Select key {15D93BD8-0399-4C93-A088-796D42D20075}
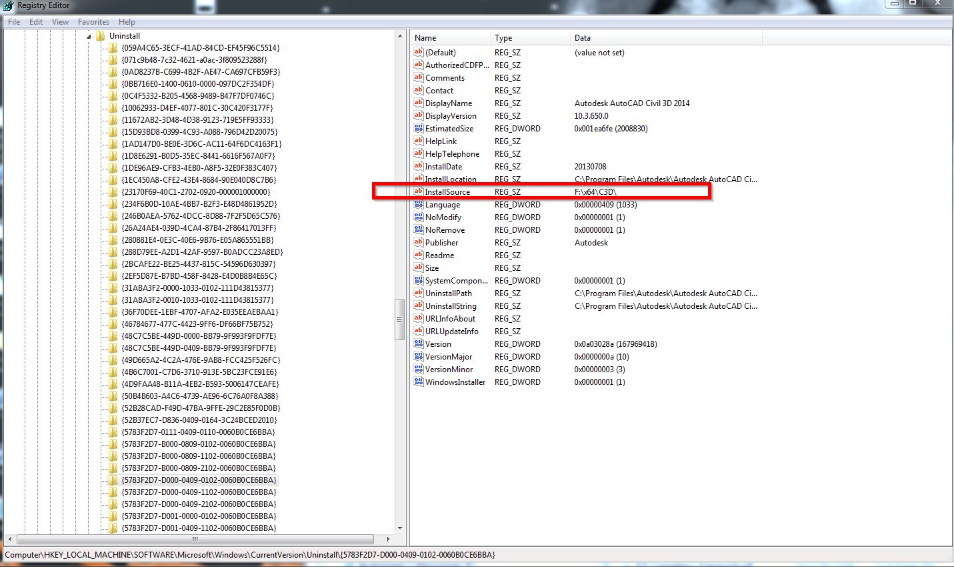Screen dimensions: 954x567 (199, 132)
